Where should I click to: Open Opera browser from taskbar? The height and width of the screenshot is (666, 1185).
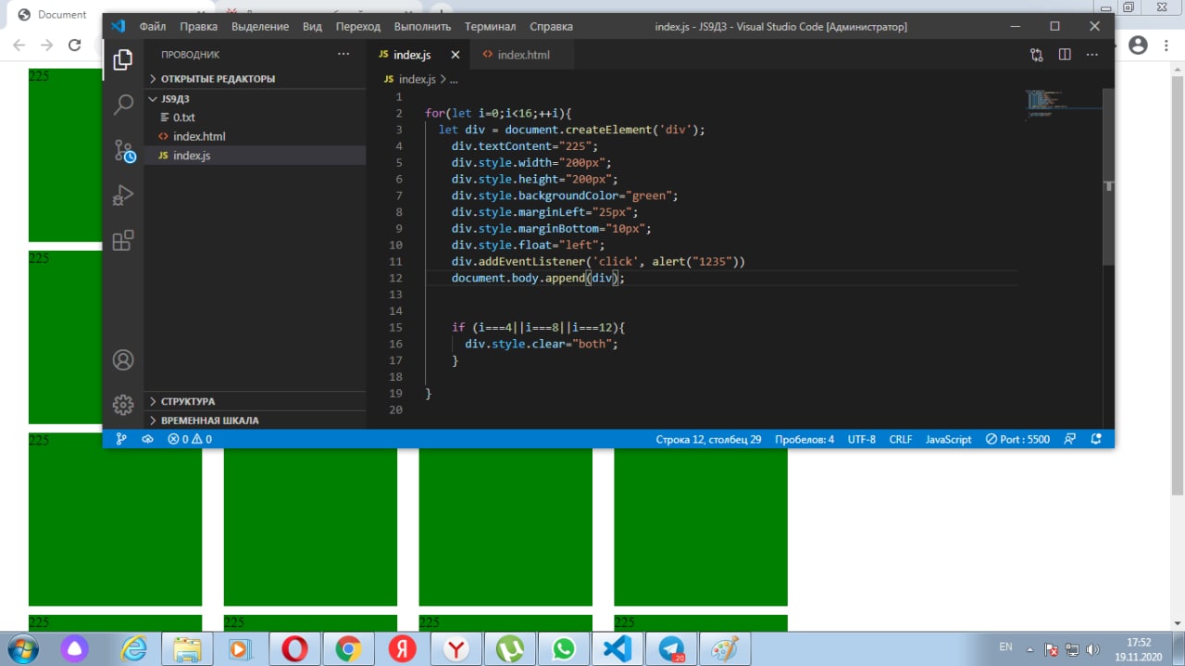click(x=294, y=649)
